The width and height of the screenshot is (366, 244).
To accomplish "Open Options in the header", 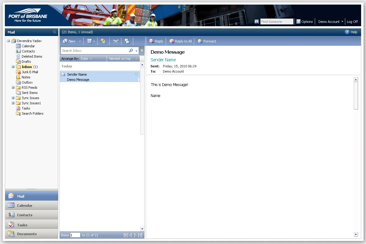I will click(305, 22).
